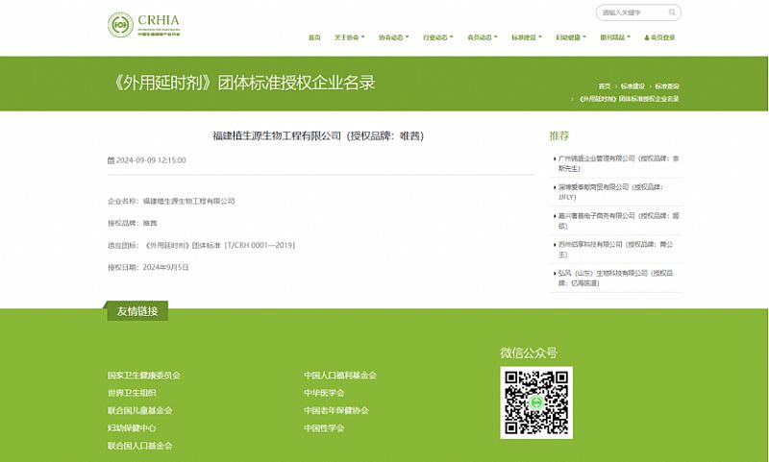769x462 pixels.
Task: Visit the 国家卫生健康委员会 friendly link
Action: 144,376
